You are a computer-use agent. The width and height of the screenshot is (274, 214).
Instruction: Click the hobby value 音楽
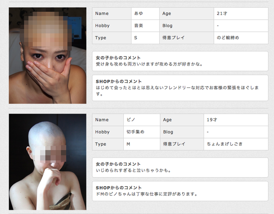(138, 25)
